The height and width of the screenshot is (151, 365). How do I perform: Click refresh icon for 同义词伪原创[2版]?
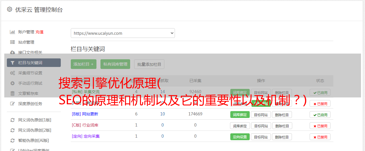click(12, 130)
